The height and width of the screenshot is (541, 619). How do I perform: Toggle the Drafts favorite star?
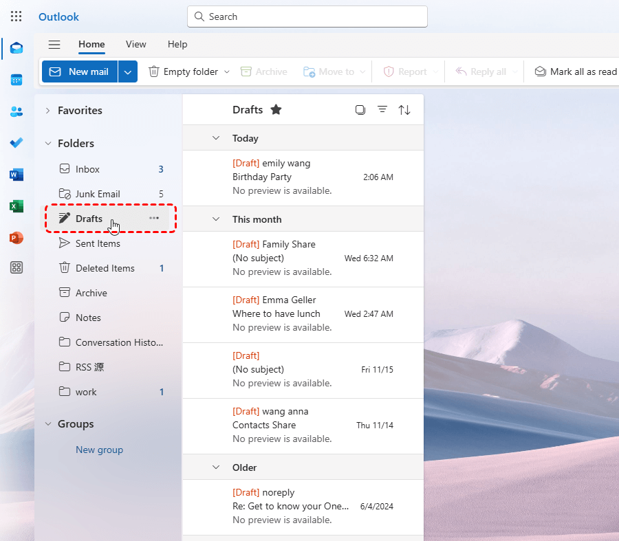276,110
